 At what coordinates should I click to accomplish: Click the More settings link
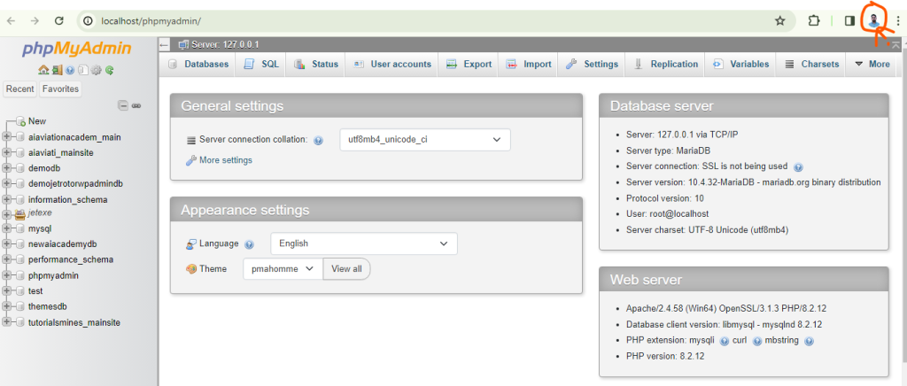[x=226, y=160]
